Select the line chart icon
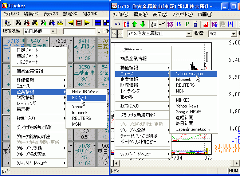Viewport: 240px width, 176px height. coord(161,24)
